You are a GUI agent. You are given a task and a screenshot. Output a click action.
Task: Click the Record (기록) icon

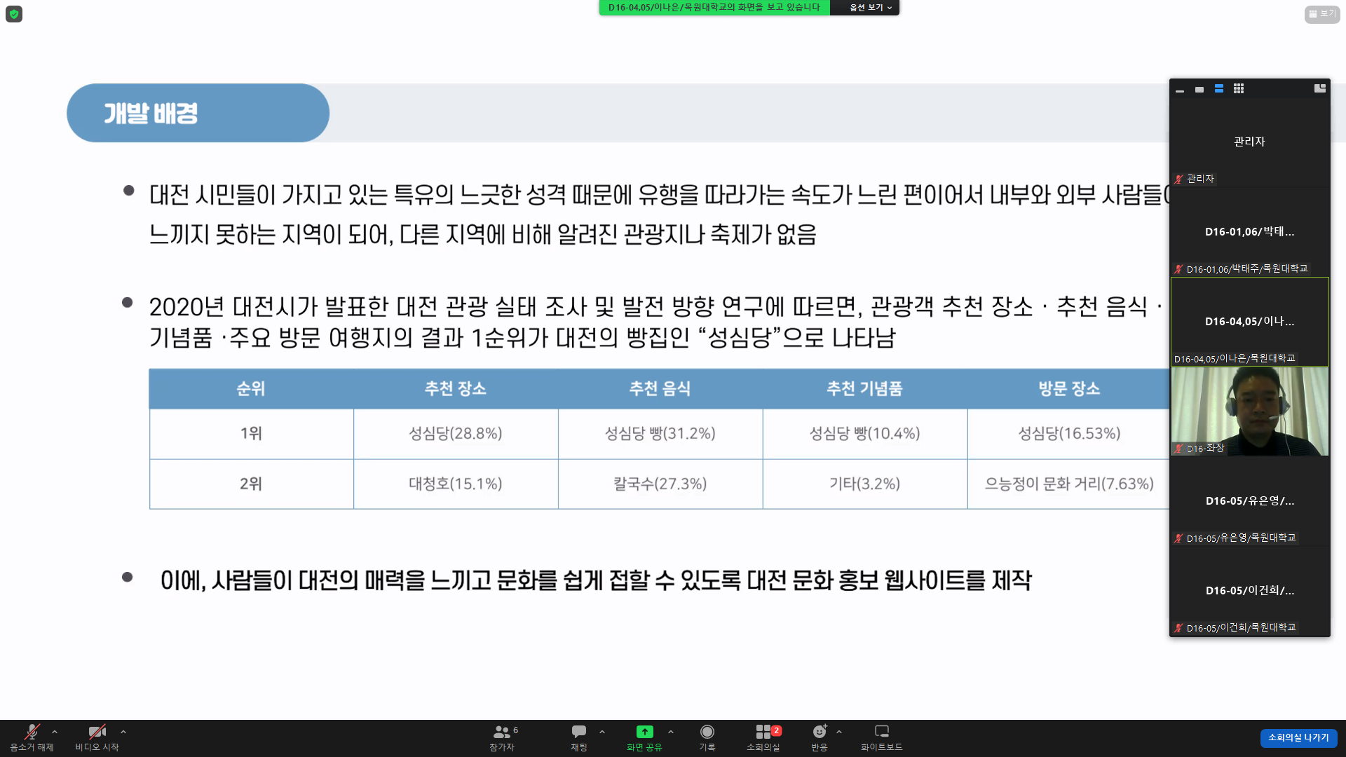click(707, 732)
